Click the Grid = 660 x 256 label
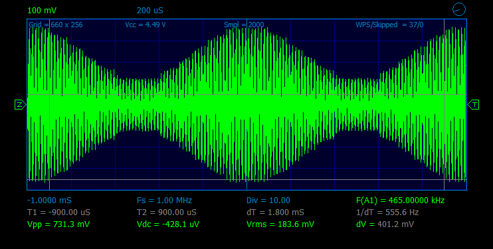Viewport: 493px width, 249px height. (56, 25)
